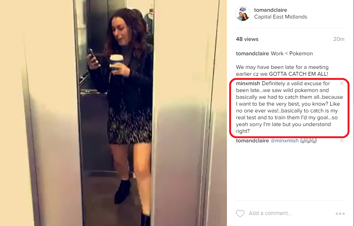
Task: Open the tomandclaire profile picture
Action: (x=243, y=14)
